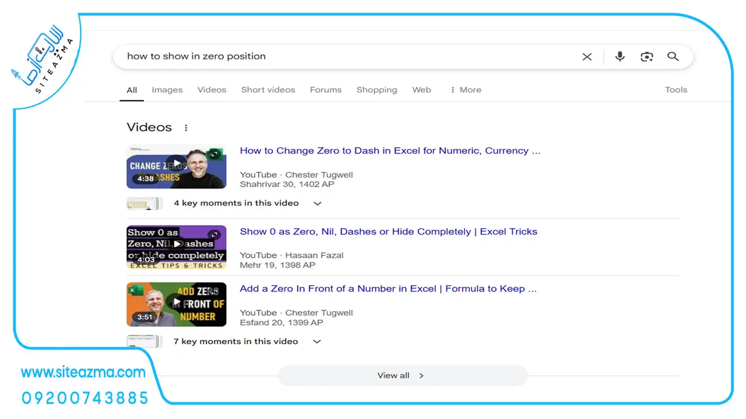This screenshot has height=419, width=746.
Task: Play the Add Zero In Front video thumbnail
Action: pyautogui.click(x=176, y=304)
